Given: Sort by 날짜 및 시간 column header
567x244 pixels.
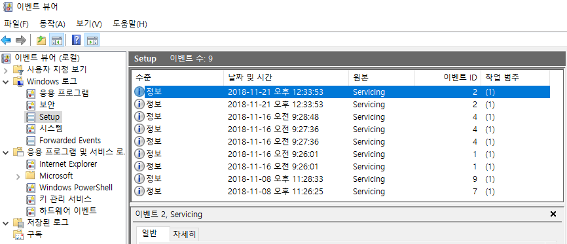Looking at the screenshot, I should click(x=286, y=77).
